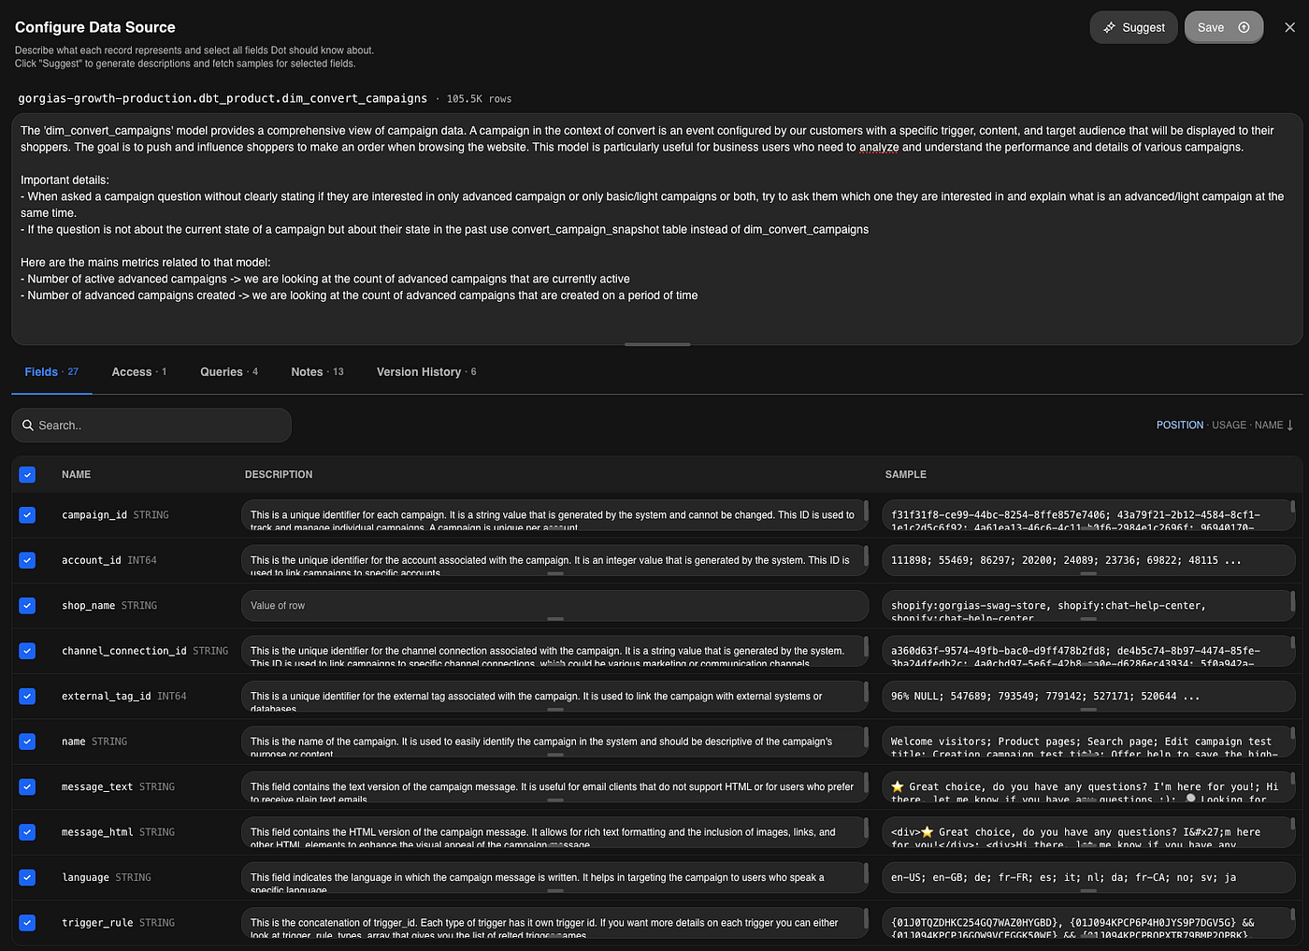Toggle the message_html field checkbox

click(27, 832)
